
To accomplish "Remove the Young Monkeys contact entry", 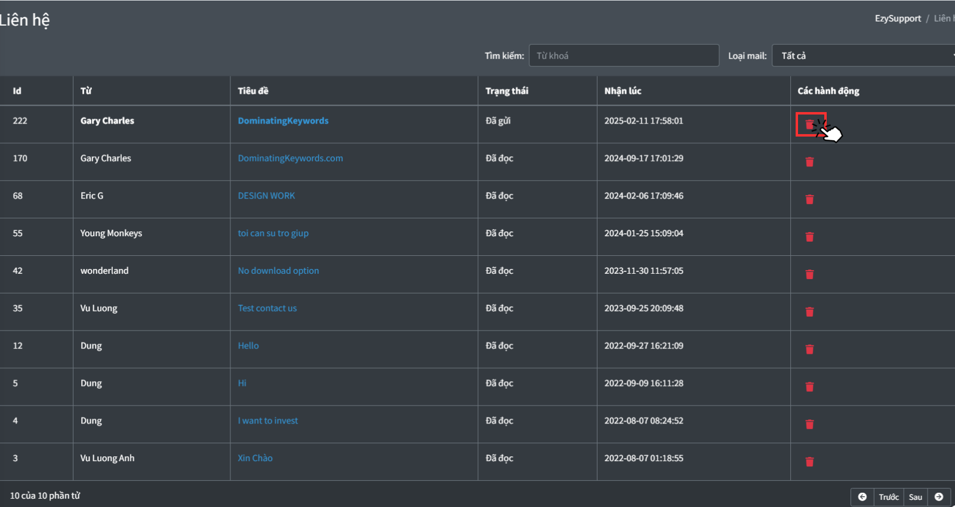I will (x=809, y=237).
